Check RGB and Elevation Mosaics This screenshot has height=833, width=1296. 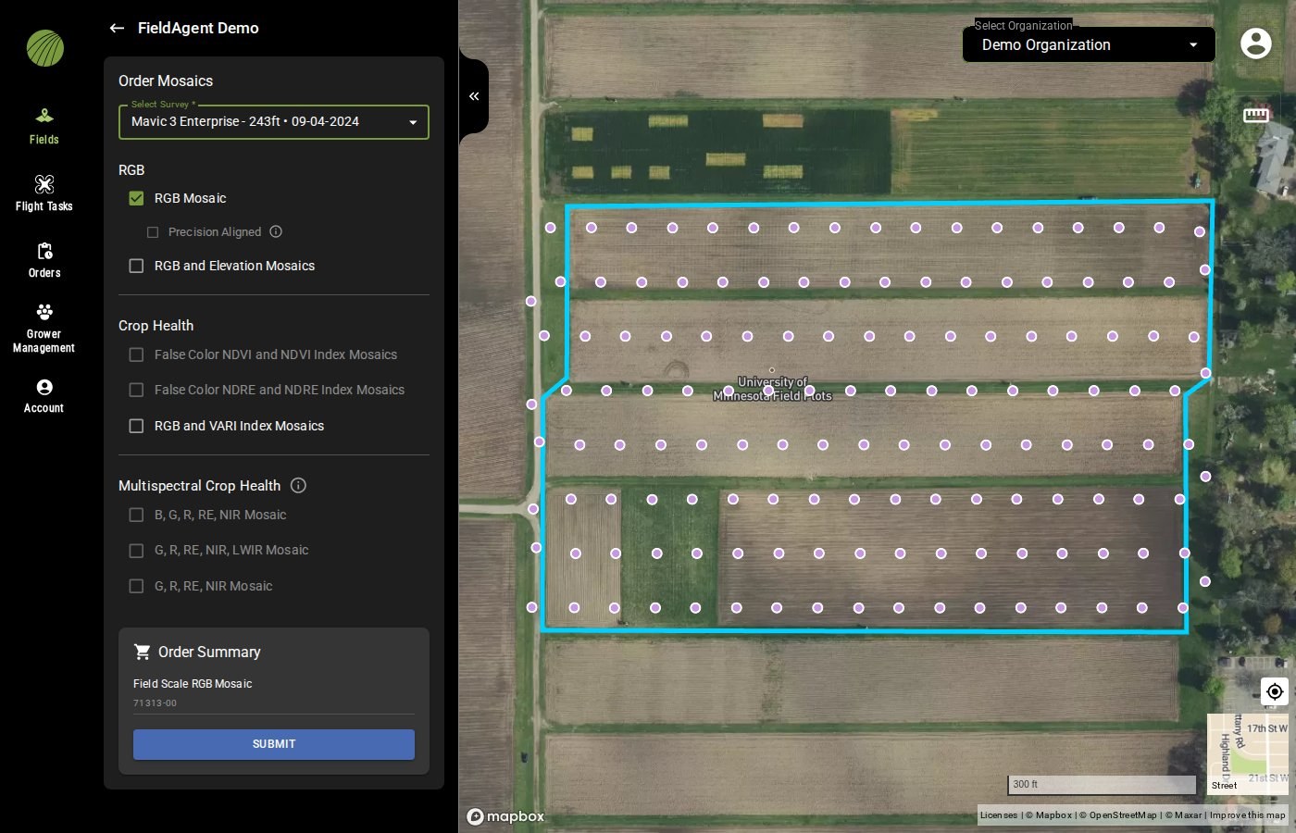[x=136, y=266]
